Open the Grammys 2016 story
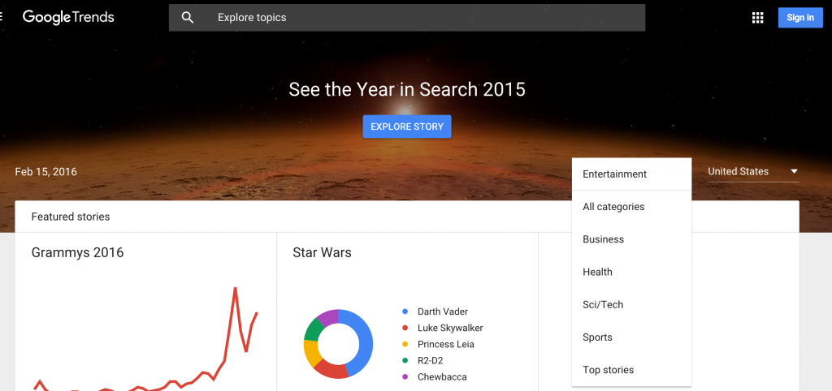 tap(77, 252)
